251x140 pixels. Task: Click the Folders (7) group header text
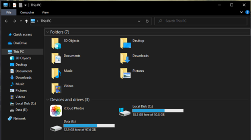(60, 32)
